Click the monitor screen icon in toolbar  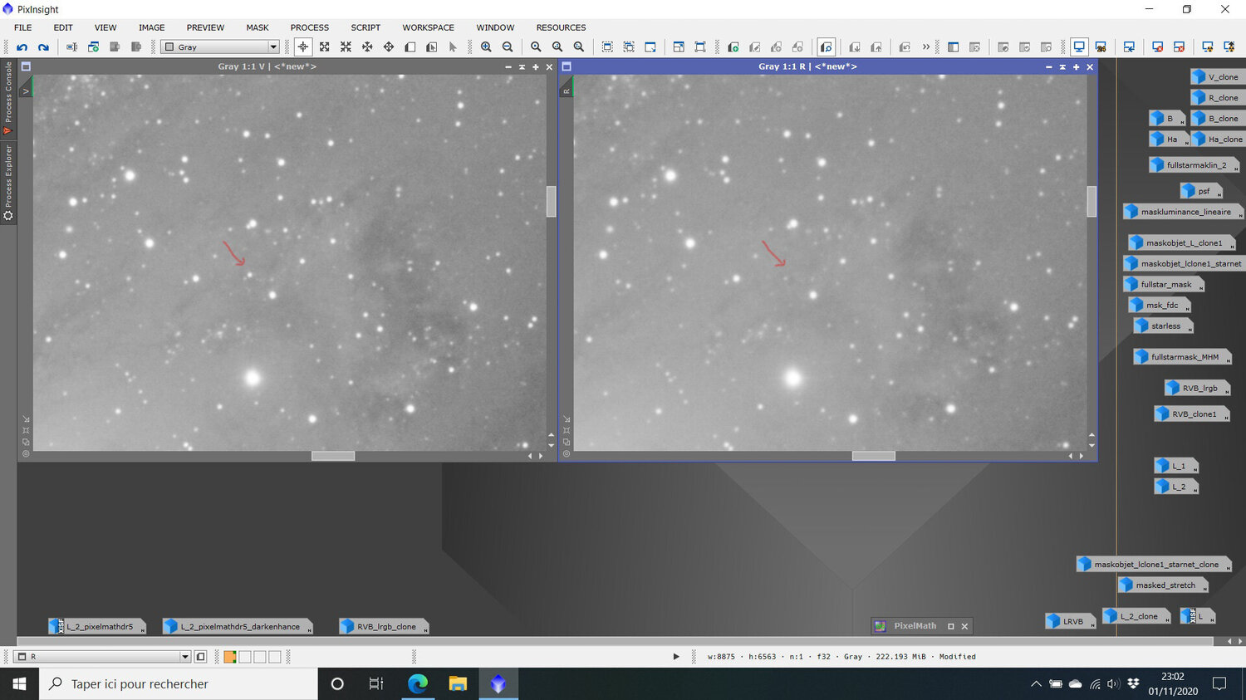1079,47
